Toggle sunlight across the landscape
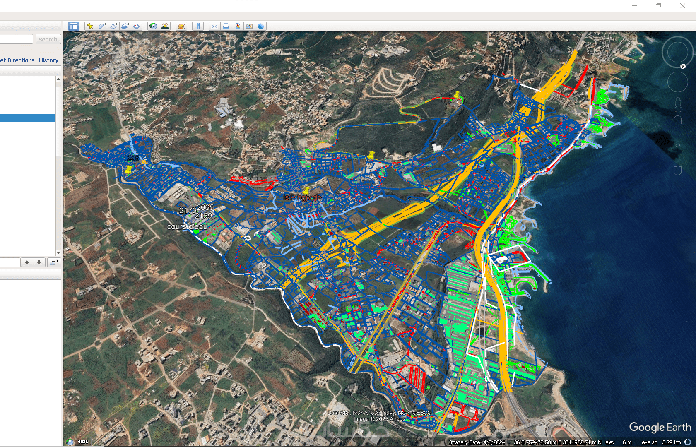Viewport: 696px width, 447px height. (x=165, y=26)
